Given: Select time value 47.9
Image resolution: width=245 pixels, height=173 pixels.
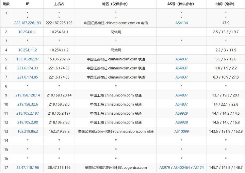Looking at the screenshot, I should tap(226, 23).
